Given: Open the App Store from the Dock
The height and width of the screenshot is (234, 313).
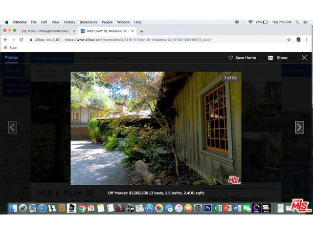Looking at the screenshot, I should 149,208.
